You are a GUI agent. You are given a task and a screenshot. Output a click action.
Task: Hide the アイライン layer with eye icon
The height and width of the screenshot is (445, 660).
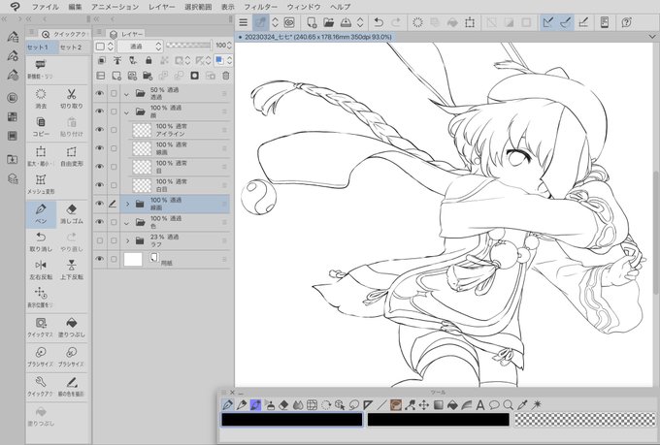coord(99,130)
